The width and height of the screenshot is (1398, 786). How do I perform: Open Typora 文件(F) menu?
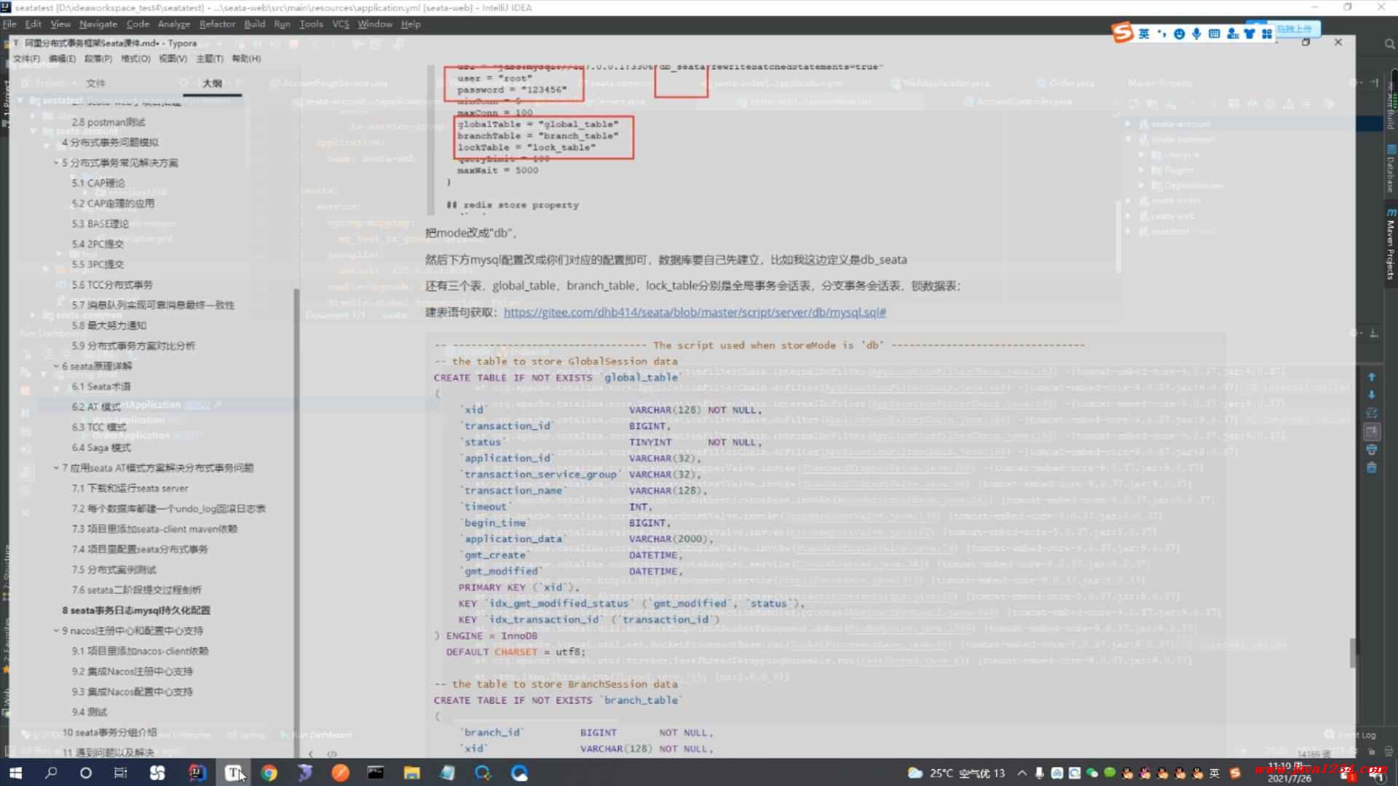click(27, 58)
